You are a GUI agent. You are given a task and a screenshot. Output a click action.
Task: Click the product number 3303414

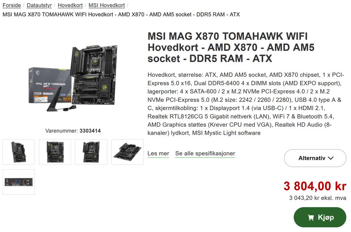coord(90,131)
